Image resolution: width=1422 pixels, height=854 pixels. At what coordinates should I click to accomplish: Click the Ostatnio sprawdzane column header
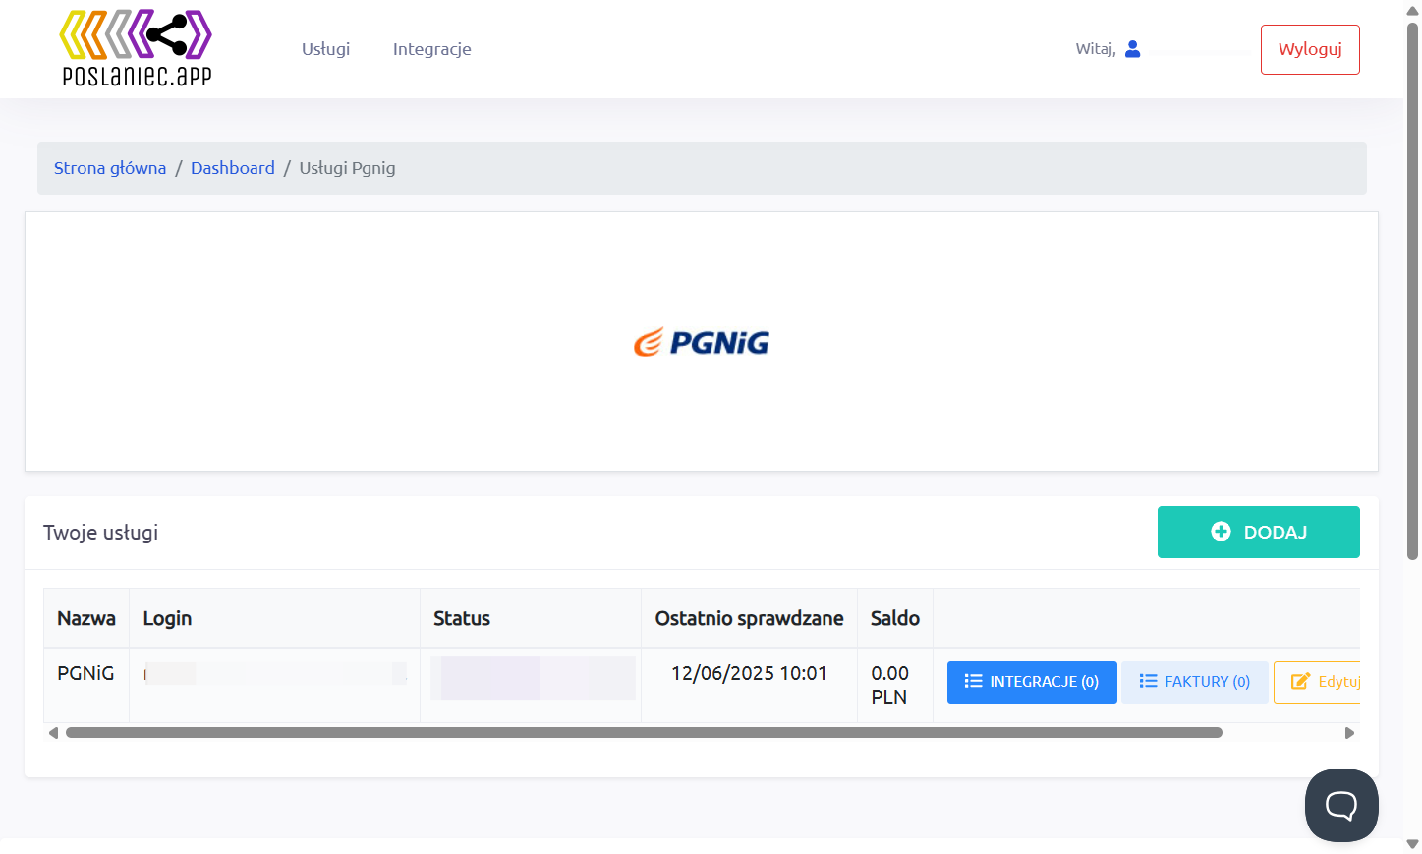coord(750,618)
